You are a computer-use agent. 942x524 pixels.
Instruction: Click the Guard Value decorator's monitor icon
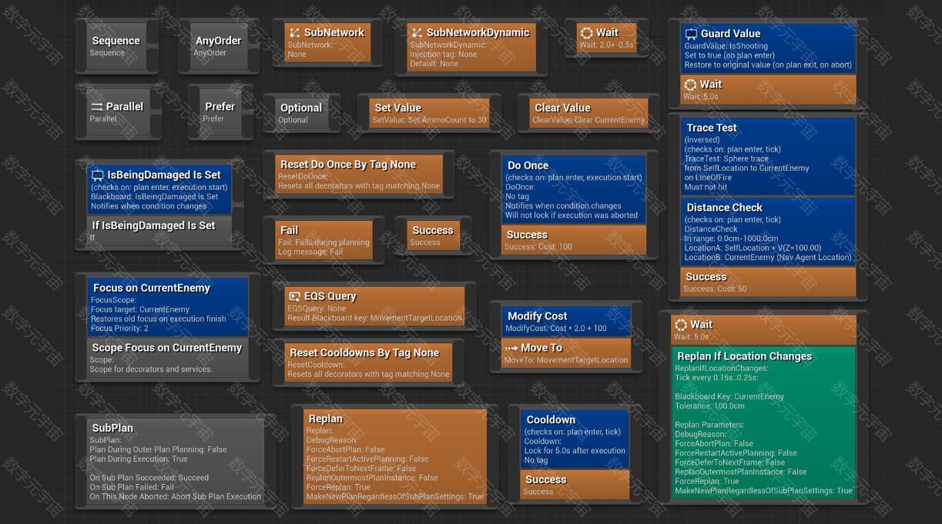[x=691, y=34]
